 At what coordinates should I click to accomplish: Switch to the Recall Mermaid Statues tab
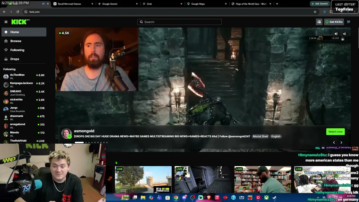(x=73, y=4)
